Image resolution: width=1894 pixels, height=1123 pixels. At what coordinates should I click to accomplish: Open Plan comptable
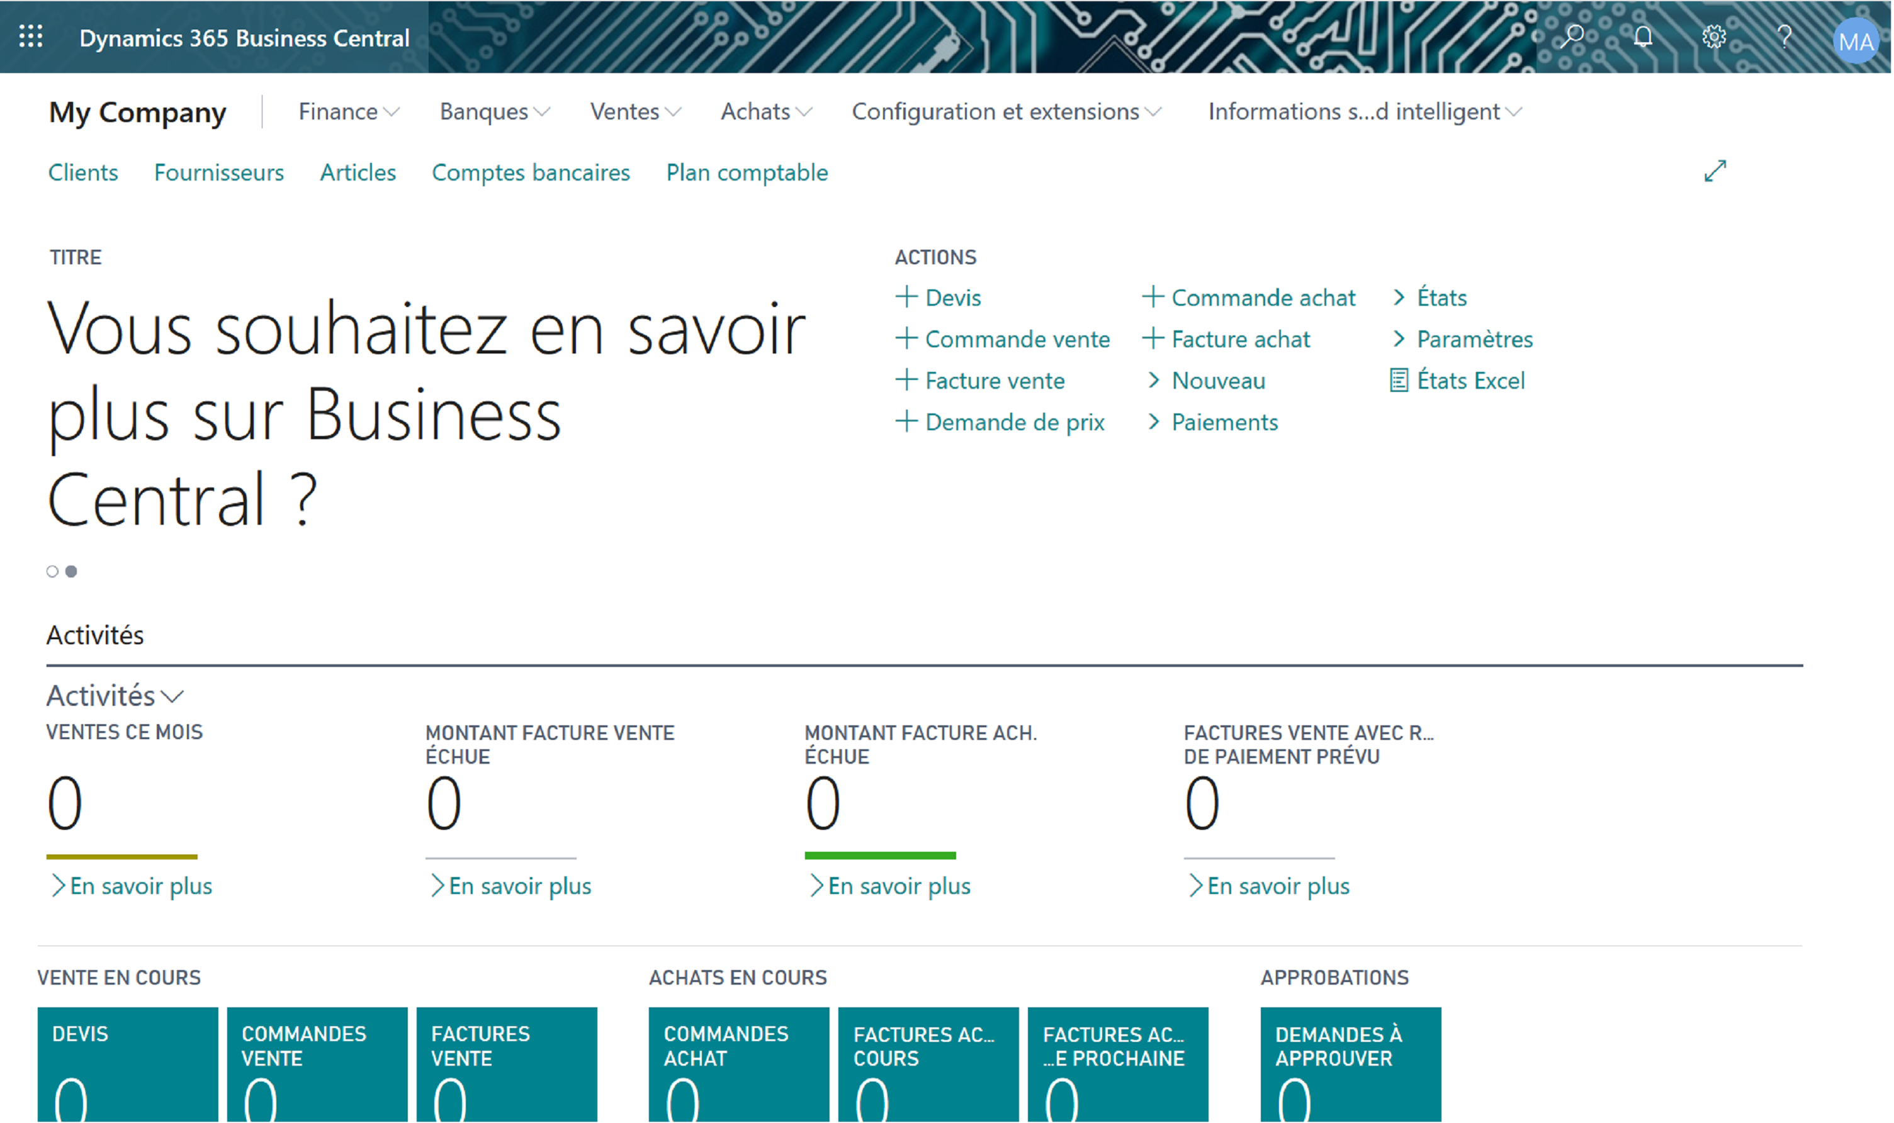(x=747, y=172)
